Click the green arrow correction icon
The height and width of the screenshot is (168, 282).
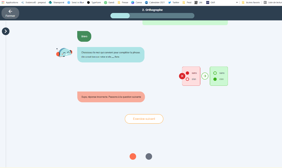coord(205,76)
